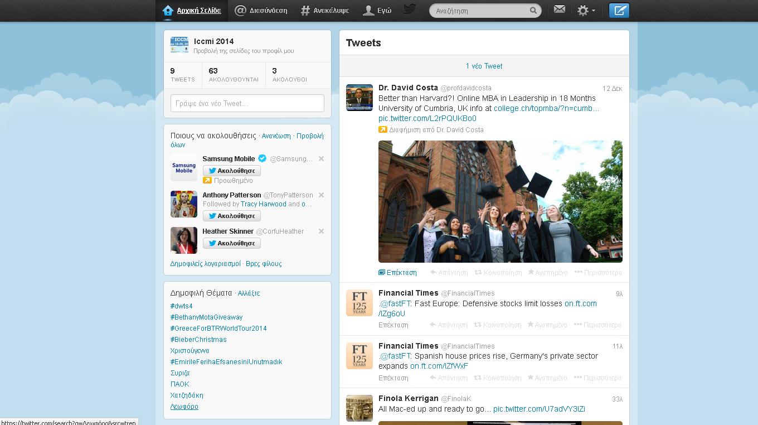This screenshot has width=758, height=425.
Task: Open the Εγώ profile tab
Action: [377, 11]
